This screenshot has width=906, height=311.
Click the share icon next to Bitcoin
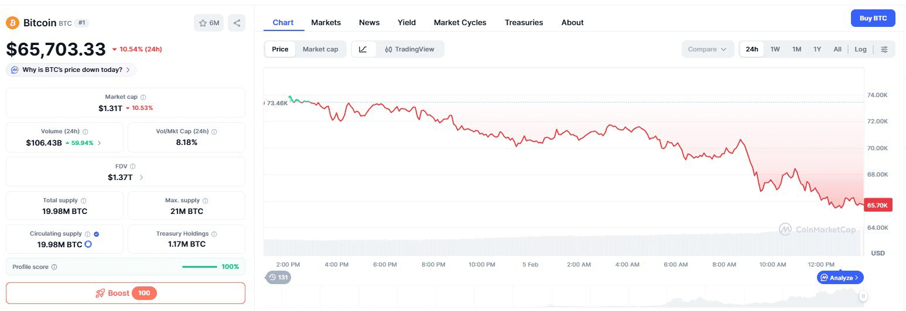click(x=237, y=23)
